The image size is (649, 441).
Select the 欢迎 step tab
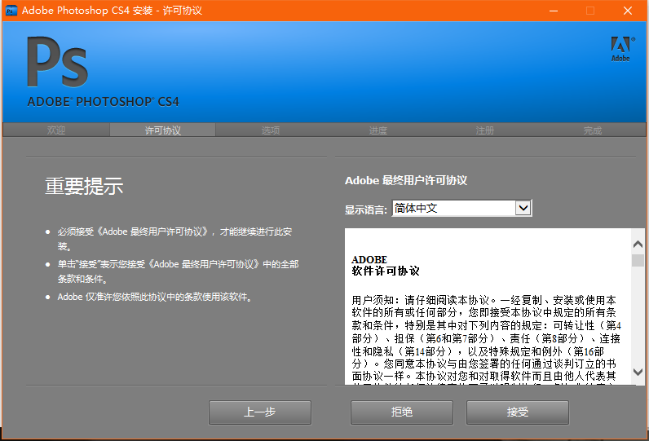[56, 130]
